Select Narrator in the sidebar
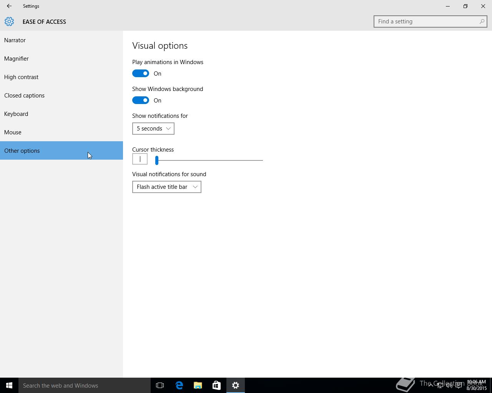This screenshot has height=393, width=492. (x=15, y=40)
